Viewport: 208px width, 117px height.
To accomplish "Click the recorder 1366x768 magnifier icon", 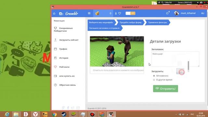I will pyautogui.click(x=162, y=3).
